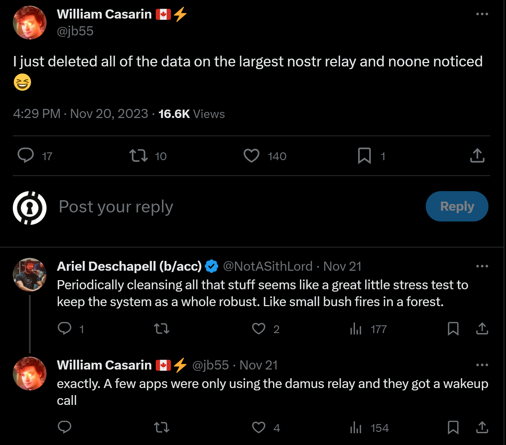Viewport: 506px width, 445px height.
Task: Bookmark Ariel Deschapell's reply
Action: [x=453, y=328]
